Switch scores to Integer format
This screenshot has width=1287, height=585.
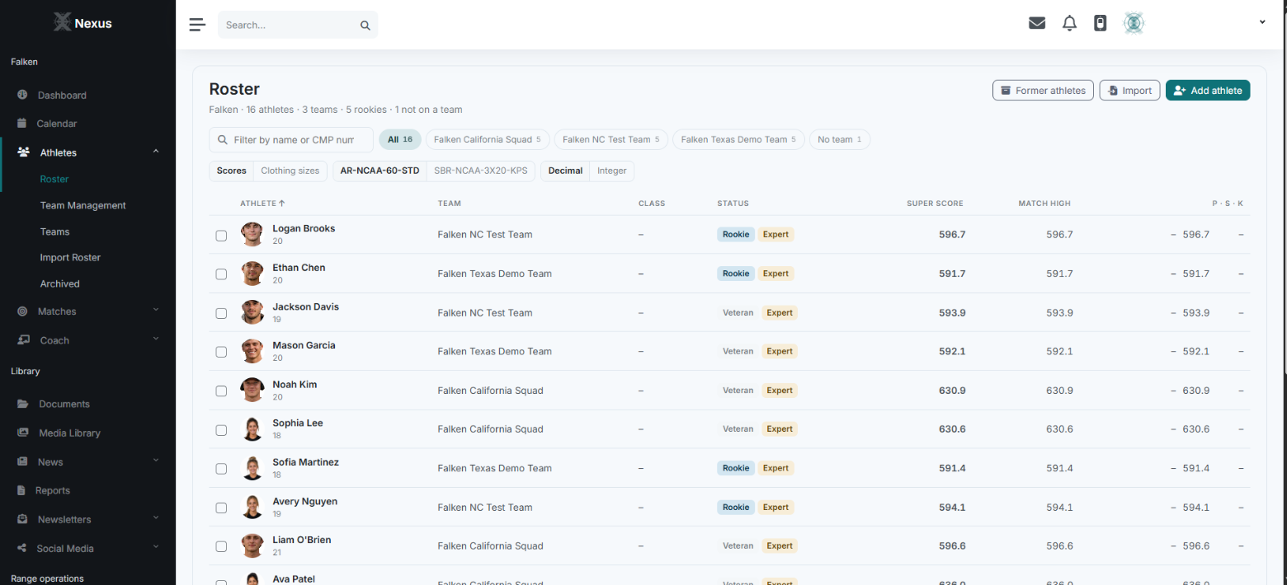(x=612, y=171)
